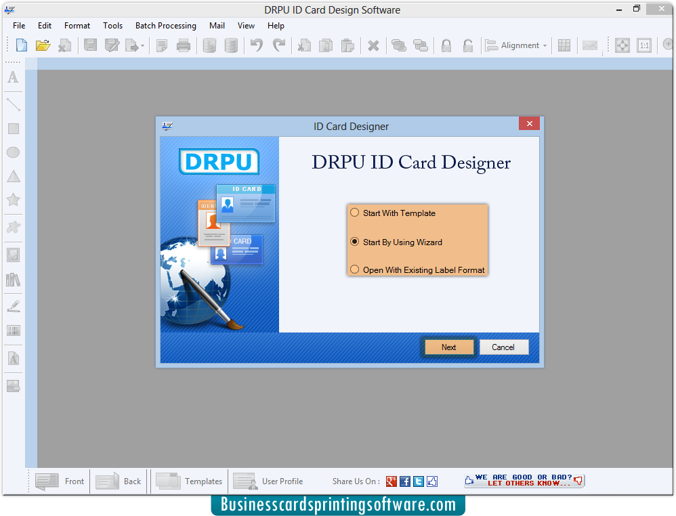The height and width of the screenshot is (516, 676).
Task: Click the Businesscardsprintingsoftware.com banner
Action: click(338, 504)
